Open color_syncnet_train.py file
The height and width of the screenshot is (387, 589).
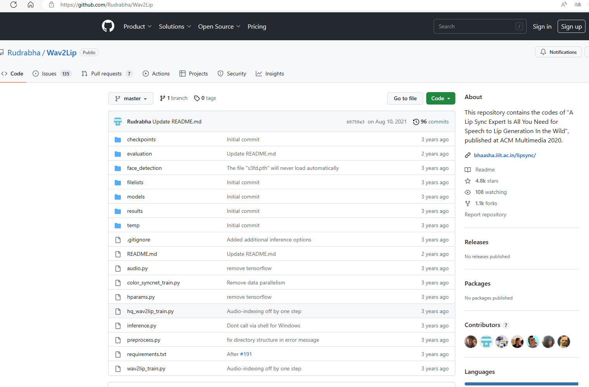point(153,283)
